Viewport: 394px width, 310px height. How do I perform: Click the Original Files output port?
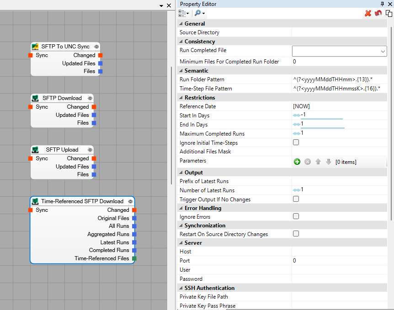pyautogui.click(x=134, y=218)
